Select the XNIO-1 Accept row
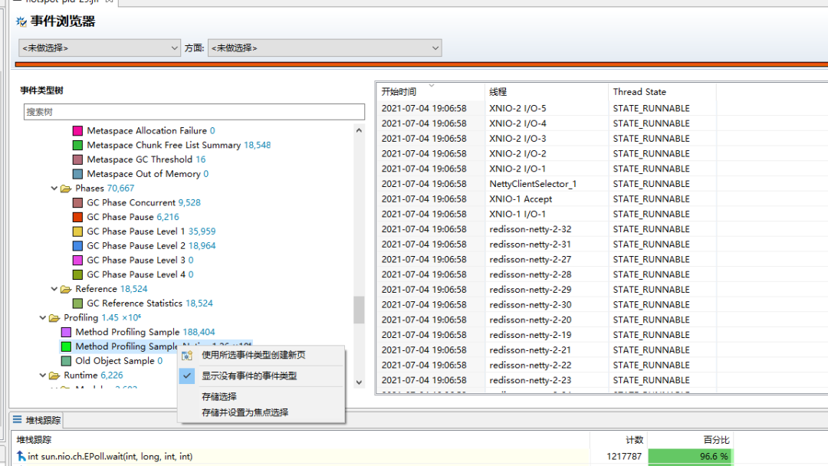This screenshot has width=828, height=466. pyautogui.click(x=602, y=199)
